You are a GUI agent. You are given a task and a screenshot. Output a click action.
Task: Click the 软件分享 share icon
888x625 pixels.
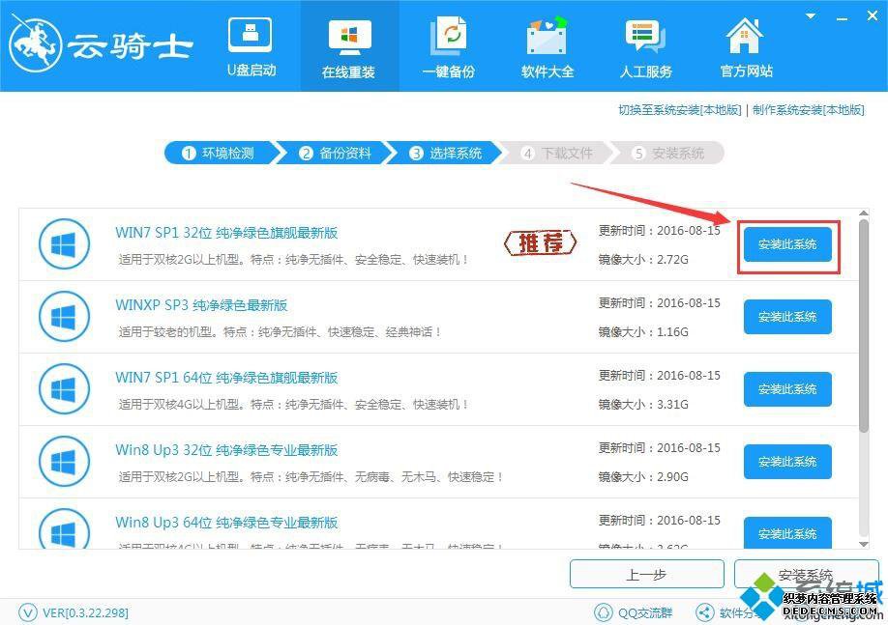coord(704,612)
